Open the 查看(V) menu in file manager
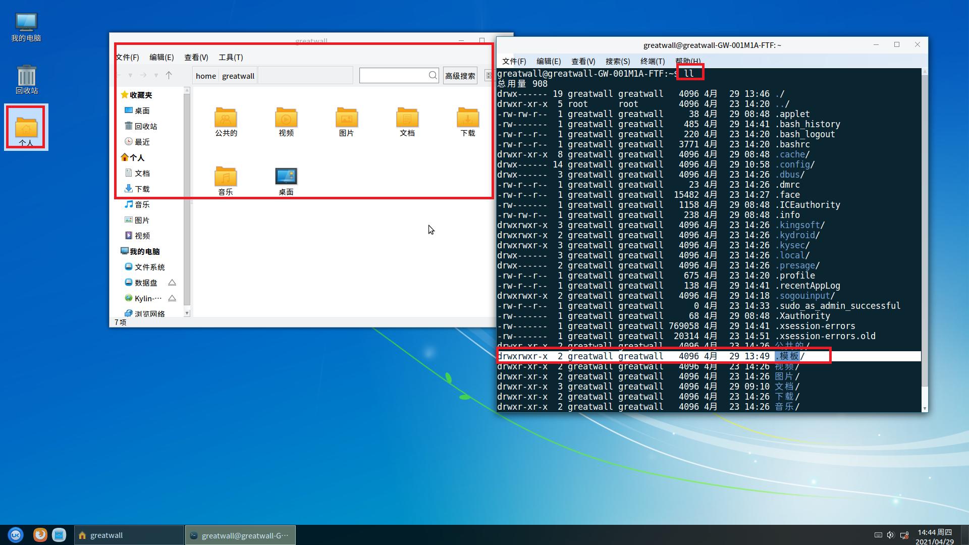This screenshot has width=969, height=545. pyautogui.click(x=196, y=58)
